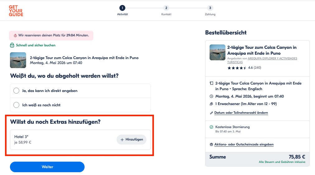The image size is (315, 175).
Task: Open 'Aktions- oder Gutscheincode eingeben' link
Action: (x=244, y=145)
